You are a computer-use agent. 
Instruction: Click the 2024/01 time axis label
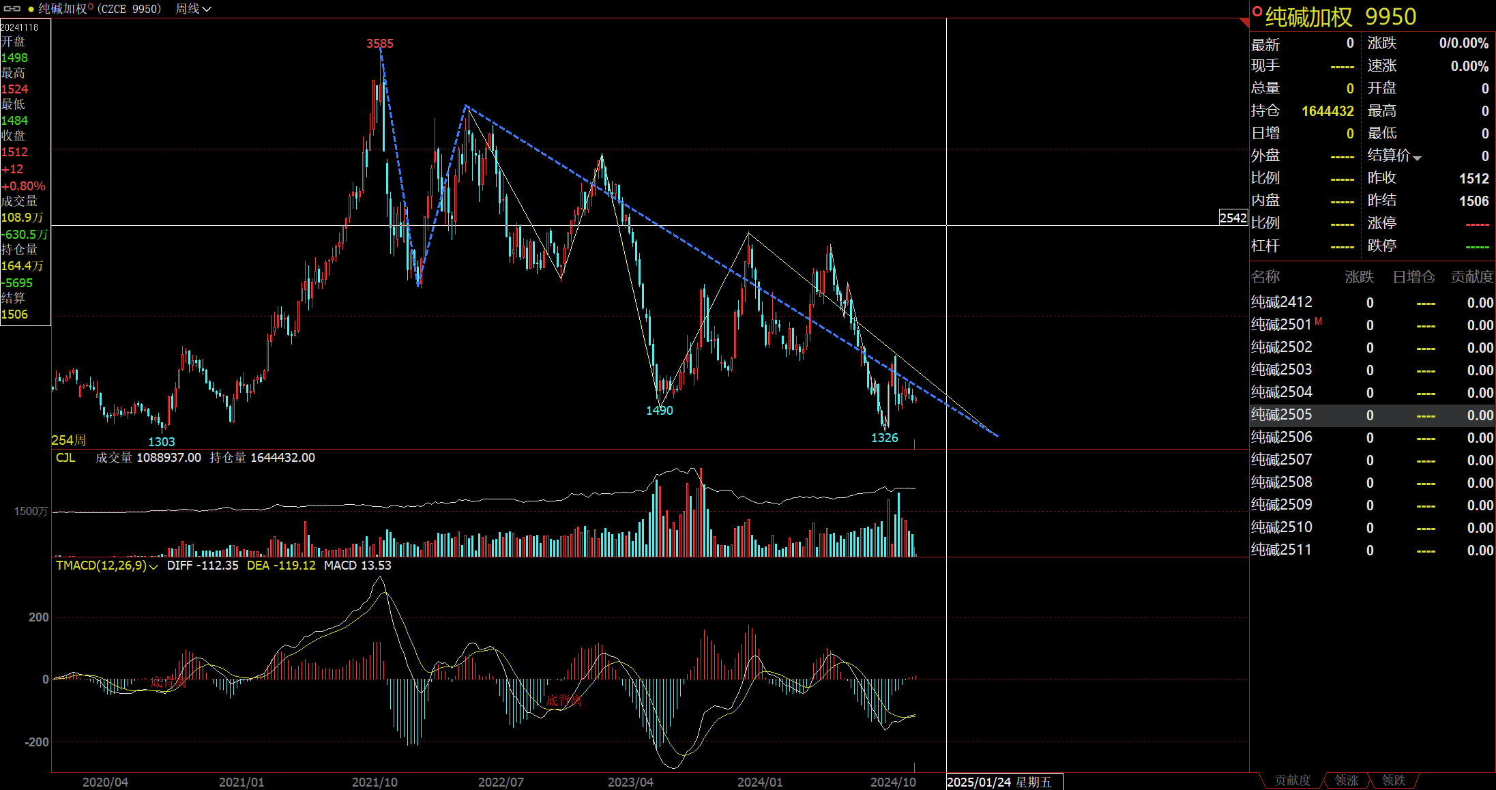(760, 782)
